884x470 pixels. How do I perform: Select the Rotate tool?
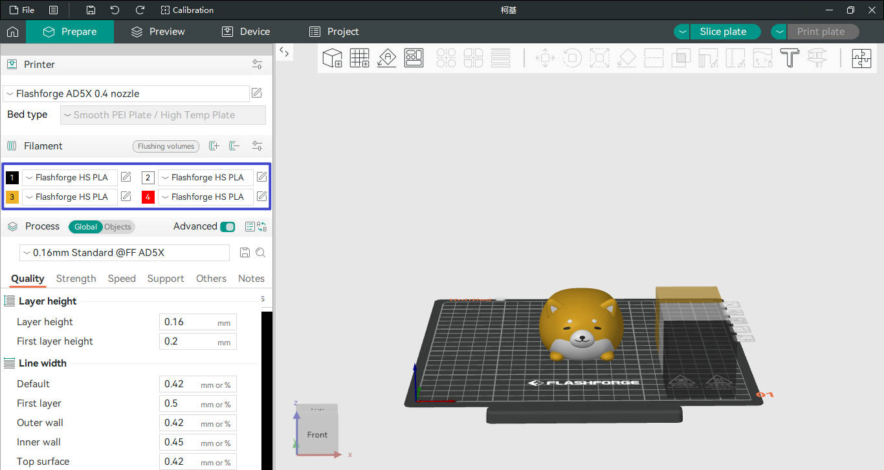[572, 58]
